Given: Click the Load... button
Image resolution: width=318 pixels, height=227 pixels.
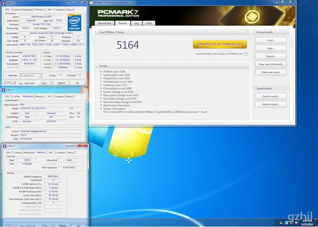Looking at the screenshot, I should 271,40.
